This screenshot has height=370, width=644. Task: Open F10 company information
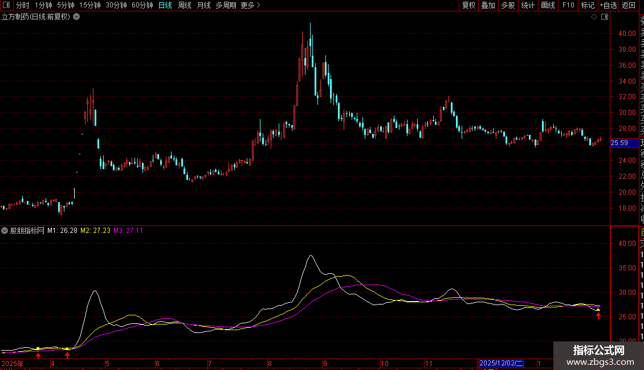(x=568, y=5)
